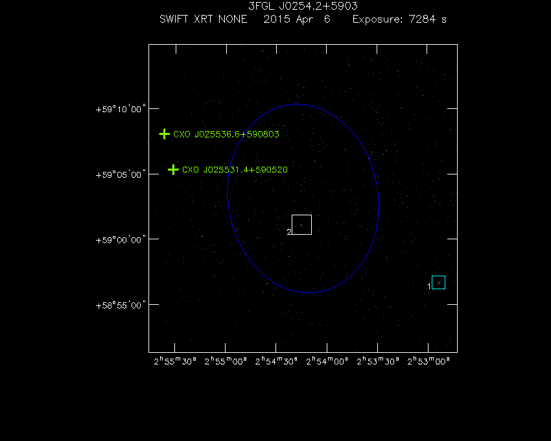Click the SWIFT XRT NONE label
The height and width of the screenshot is (441, 551).
pyautogui.click(x=203, y=19)
